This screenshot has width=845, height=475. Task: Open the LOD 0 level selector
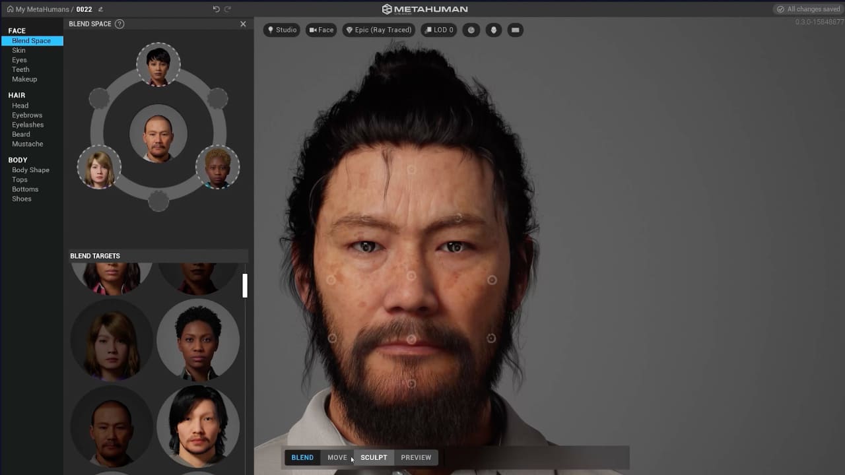[x=438, y=30]
